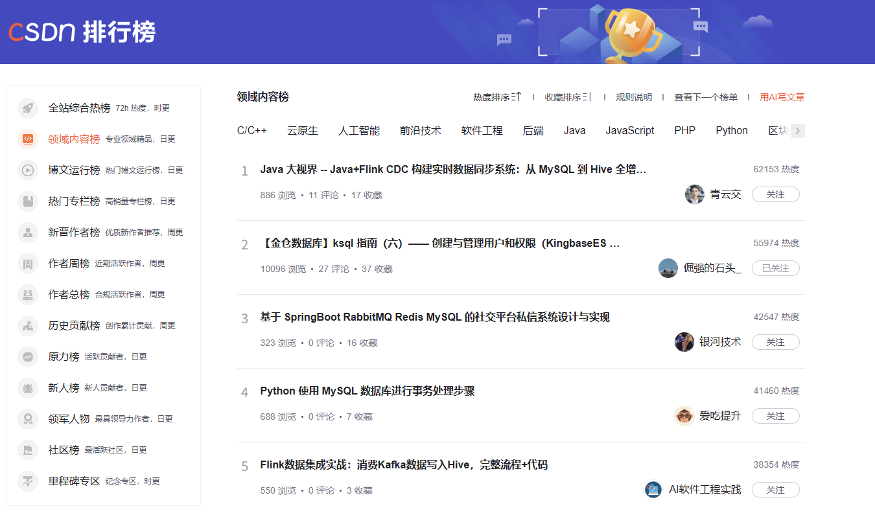Select the Python category tab
The height and width of the screenshot is (515, 875).
click(732, 131)
